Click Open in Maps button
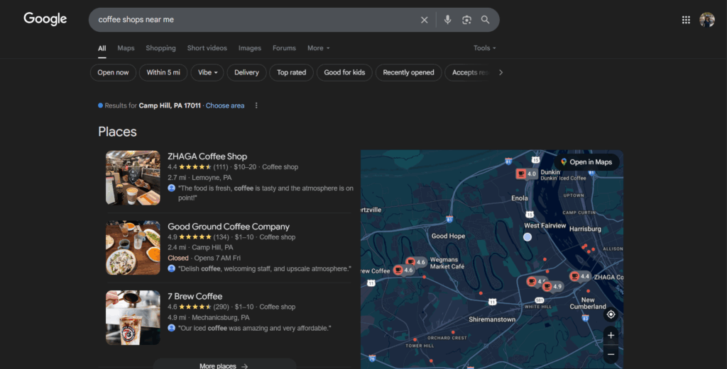 coord(586,162)
